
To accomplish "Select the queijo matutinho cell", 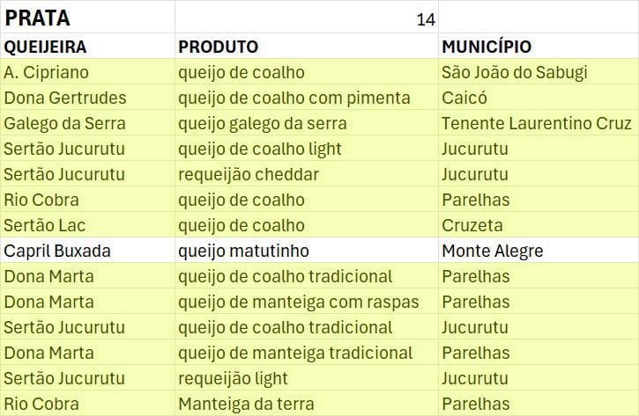I will coord(306,251).
